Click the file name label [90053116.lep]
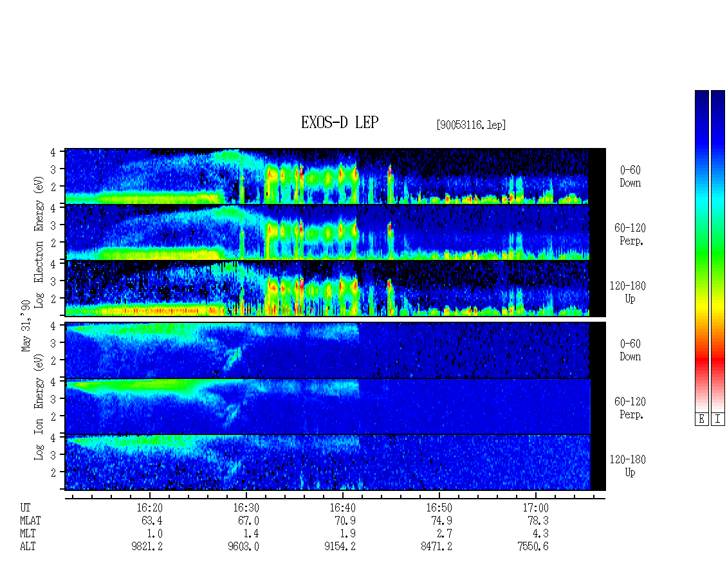Viewport: 727px width, 563px height. (x=470, y=125)
